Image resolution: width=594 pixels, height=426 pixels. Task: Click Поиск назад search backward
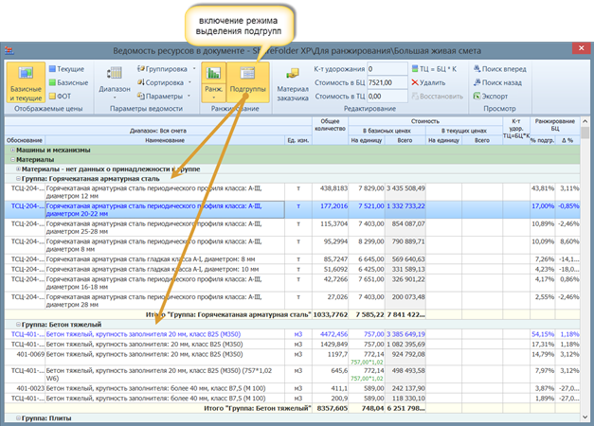tap(497, 82)
